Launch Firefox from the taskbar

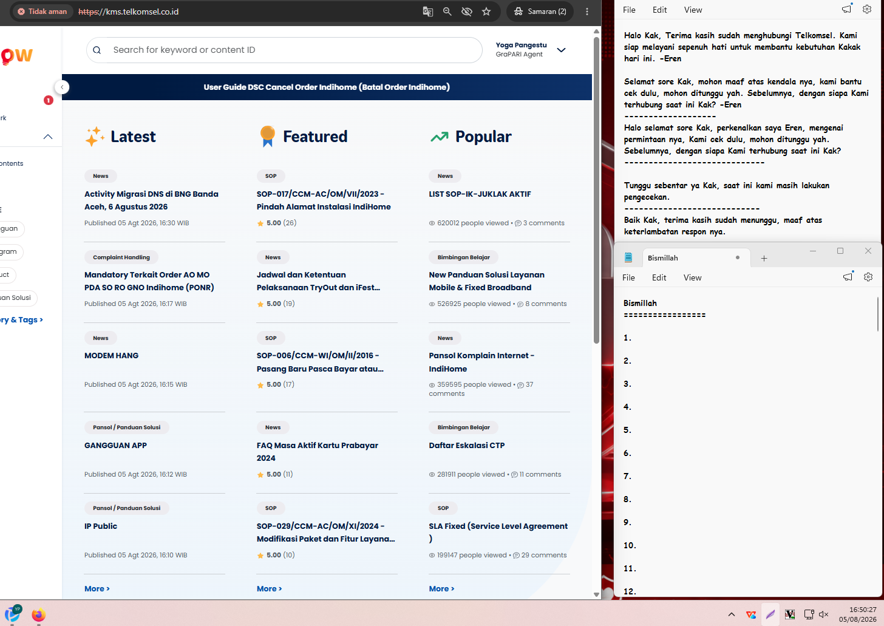click(39, 614)
